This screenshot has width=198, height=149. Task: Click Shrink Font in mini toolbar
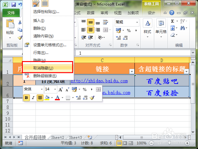tap(67, 90)
